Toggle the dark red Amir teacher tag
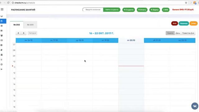Viewport: 199px width, 112px height. click(174, 23)
